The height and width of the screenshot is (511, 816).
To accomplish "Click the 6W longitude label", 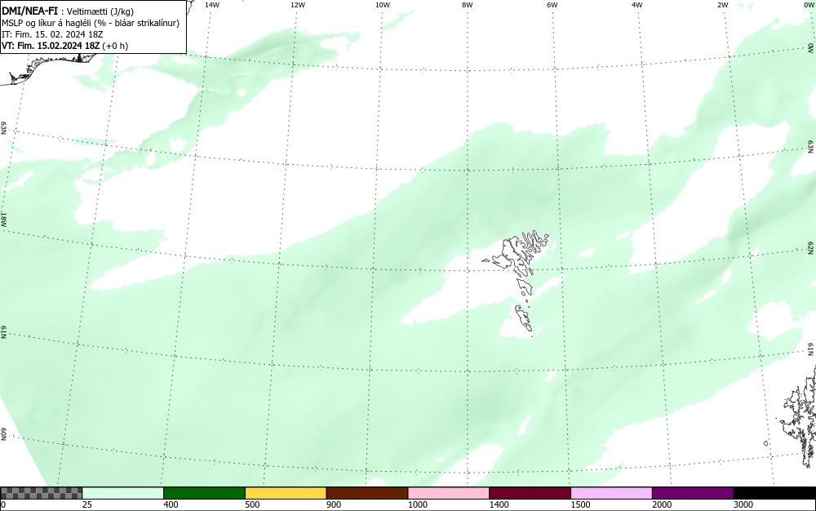I will pyautogui.click(x=552, y=5).
